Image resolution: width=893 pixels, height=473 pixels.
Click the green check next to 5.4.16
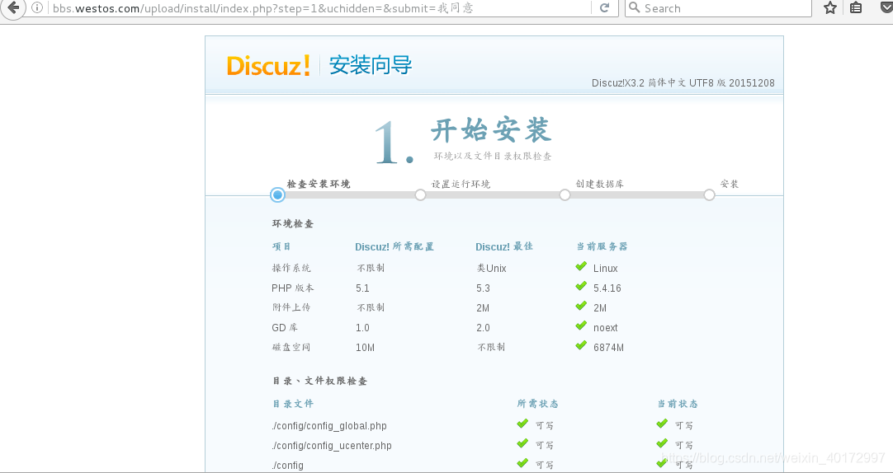(581, 287)
